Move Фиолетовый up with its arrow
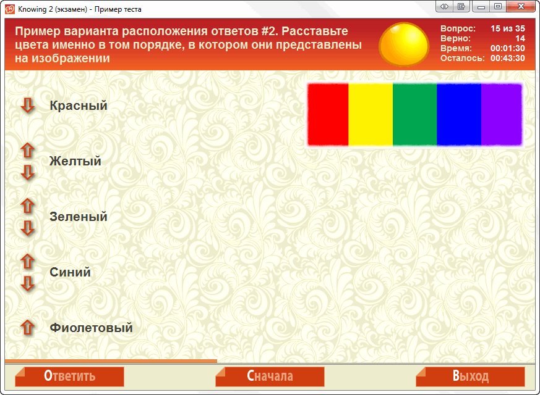The image size is (540, 395). tap(28, 327)
